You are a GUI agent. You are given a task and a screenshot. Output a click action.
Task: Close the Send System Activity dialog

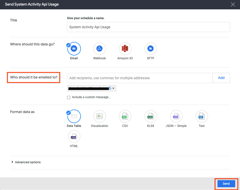coord(233,4)
